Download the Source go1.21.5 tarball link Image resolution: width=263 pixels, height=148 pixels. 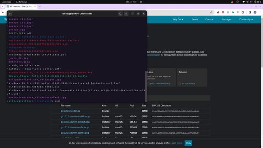point(188,83)
